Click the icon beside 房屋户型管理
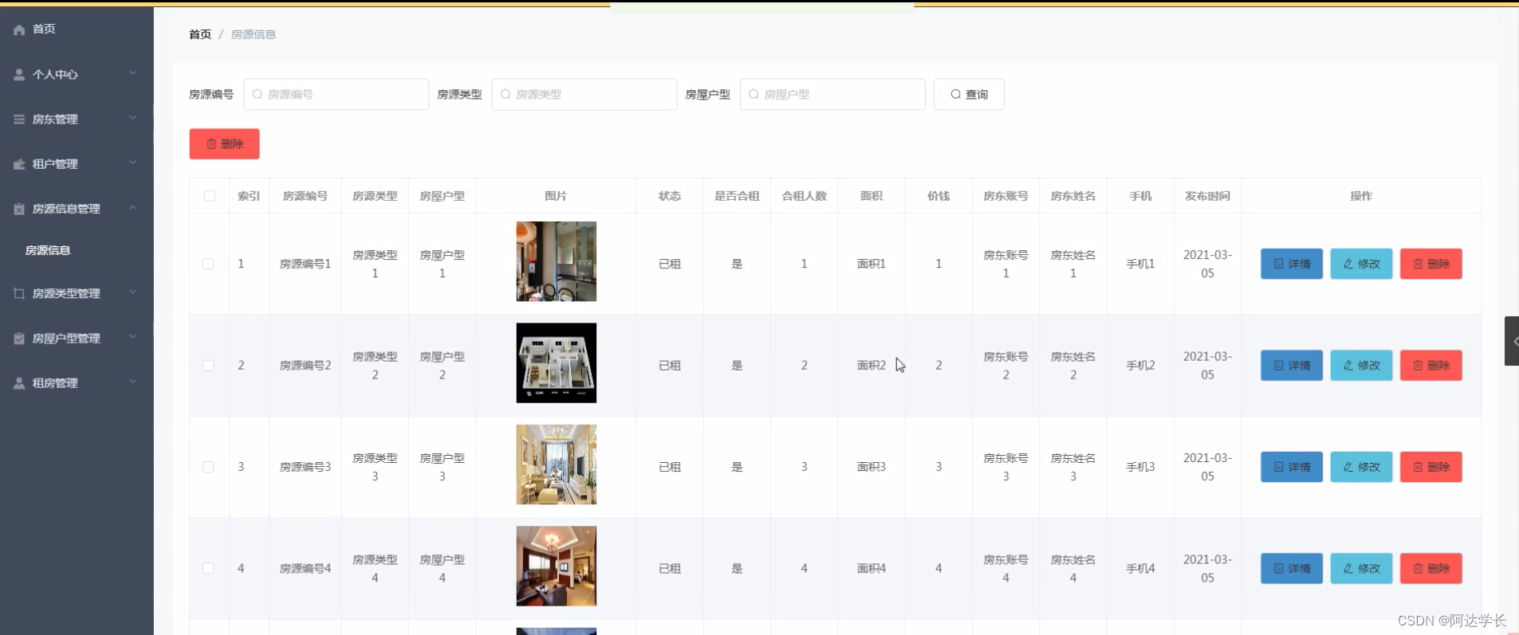 click(x=19, y=338)
